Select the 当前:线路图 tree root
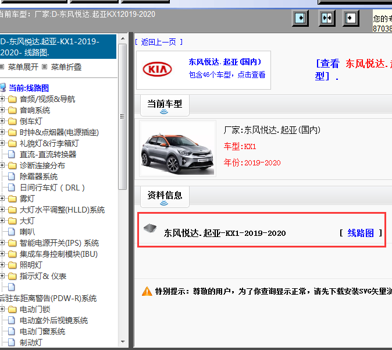Image resolution: width=392 pixels, height=350 pixels. (28, 88)
